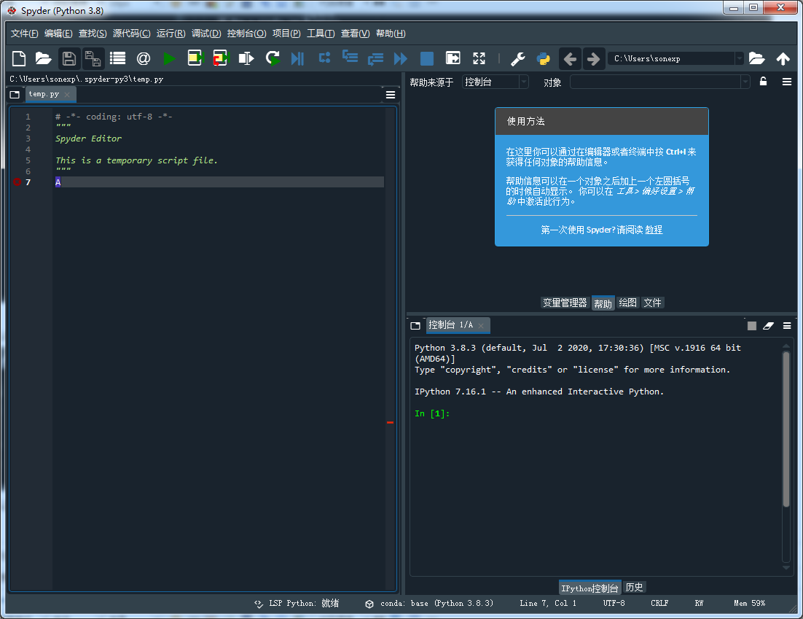
Task: Browse console tabs icon left of 控制台
Action: [x=415, y=325]
